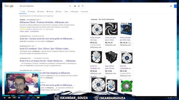Open the Casa E Jardim sitelink
Image resolution: width=179 pixels, height=100 pixels.
24,31
